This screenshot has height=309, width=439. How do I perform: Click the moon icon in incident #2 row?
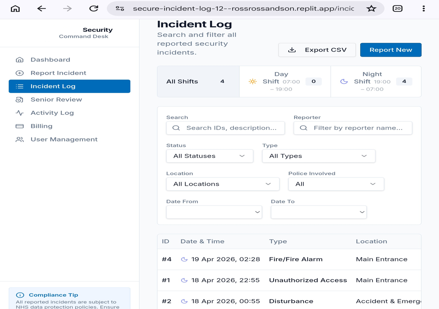pos(184,301)
